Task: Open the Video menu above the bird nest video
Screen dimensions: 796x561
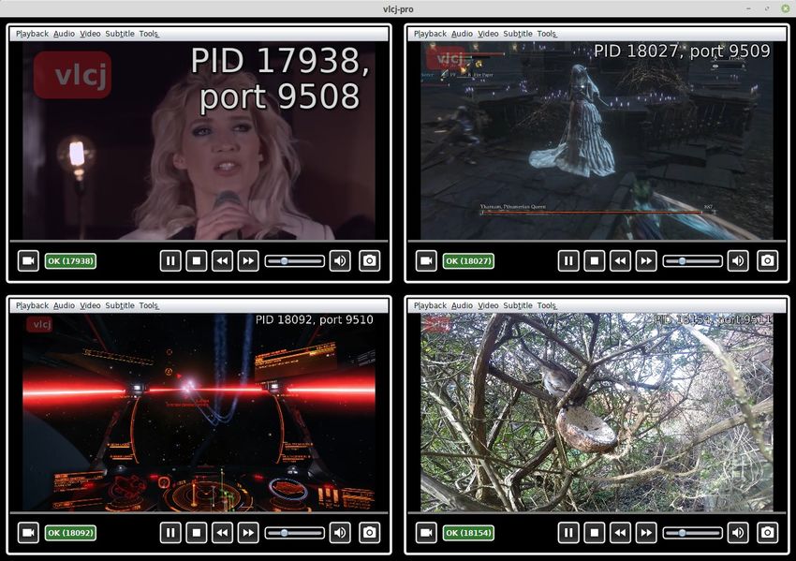Action: click(x=488, y=305)
